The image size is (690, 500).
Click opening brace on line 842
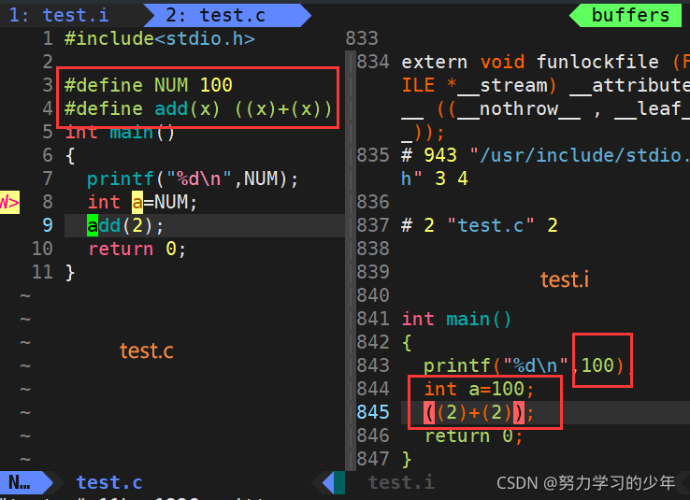coord(407,342)
